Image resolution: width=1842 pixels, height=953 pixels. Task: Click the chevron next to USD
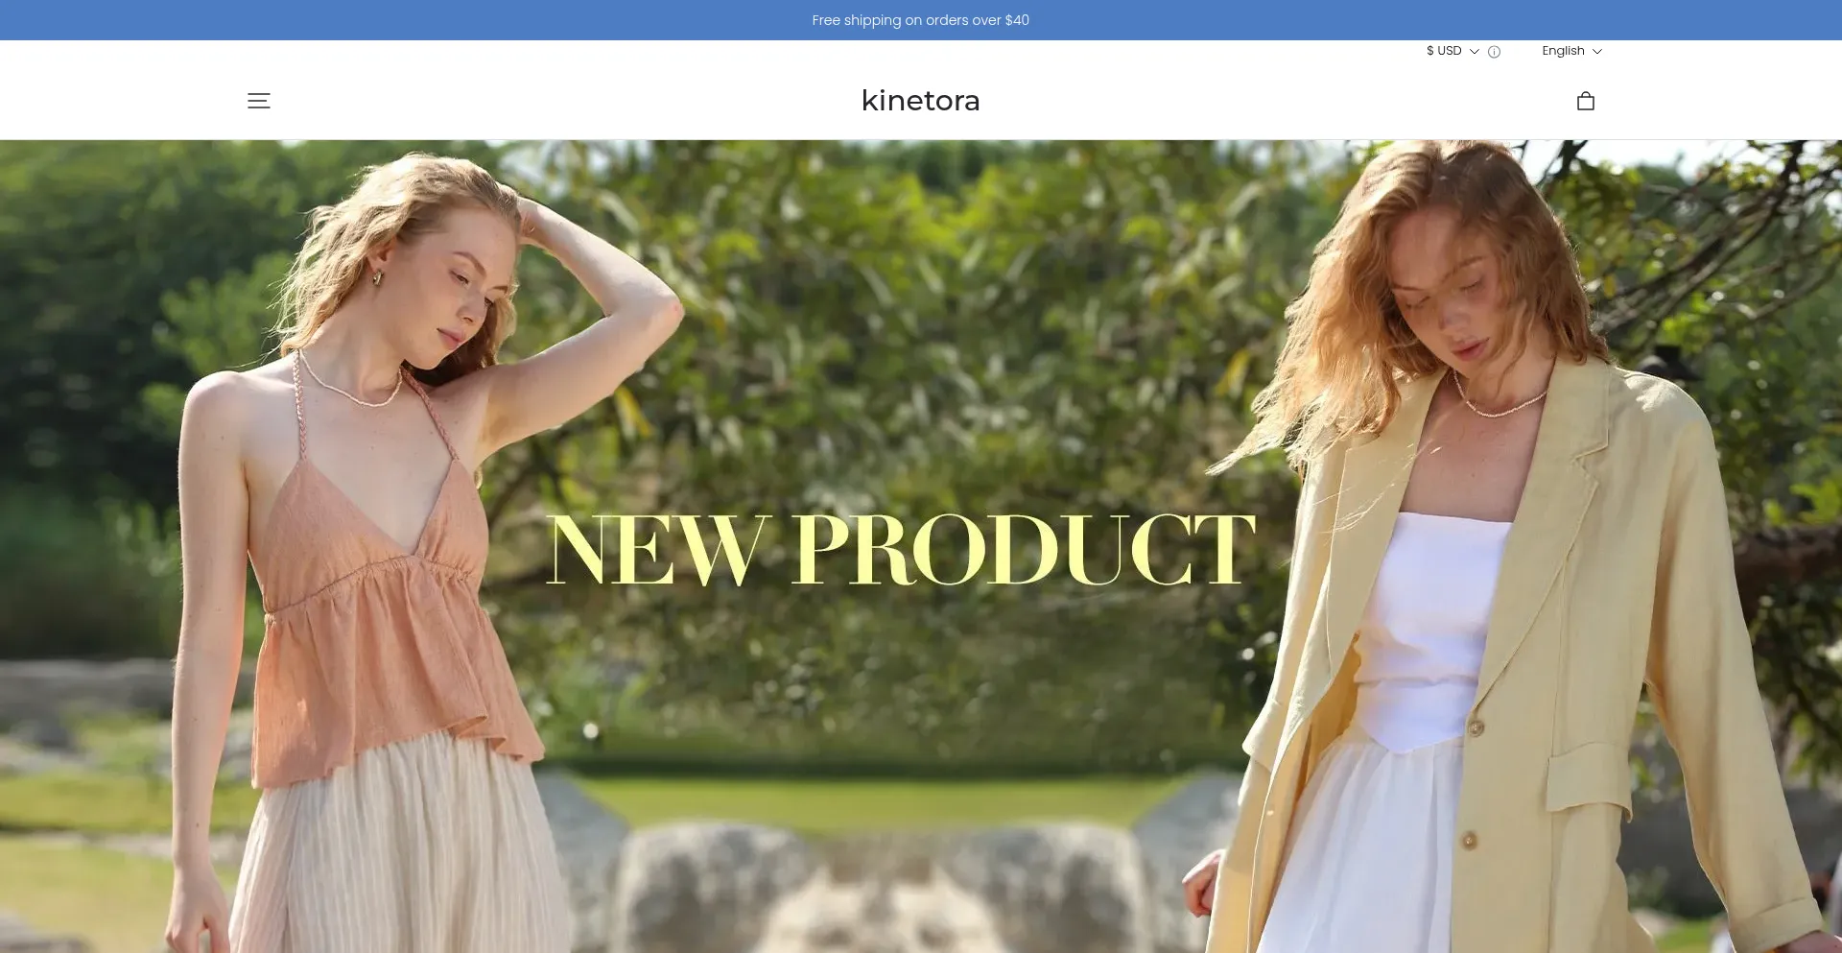1475,52
